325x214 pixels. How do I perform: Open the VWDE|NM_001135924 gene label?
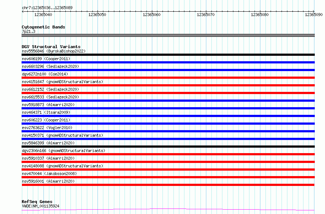[41, 206]
